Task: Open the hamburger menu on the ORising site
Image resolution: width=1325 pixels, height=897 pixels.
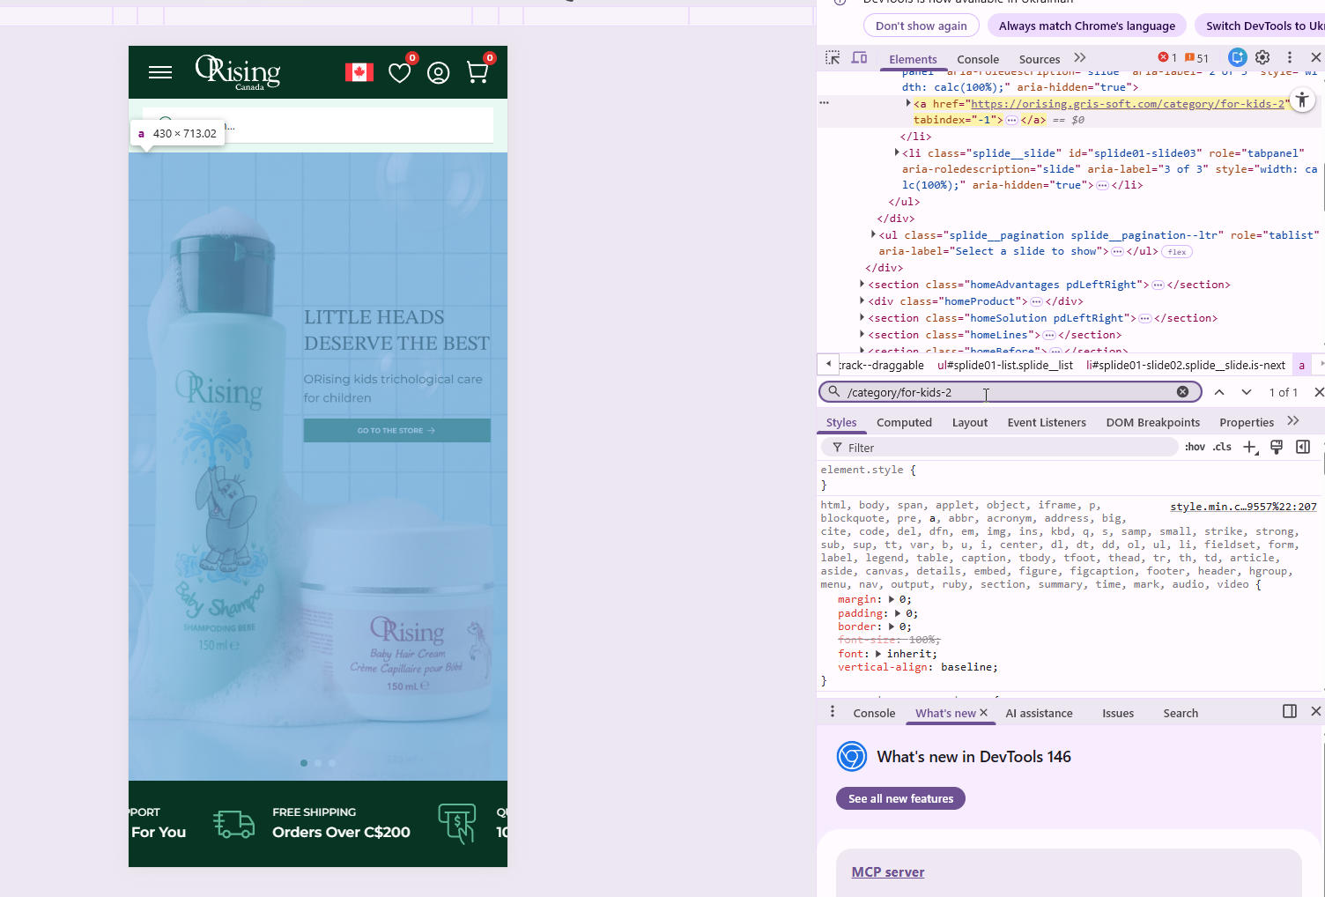Action: coord(160,72)
